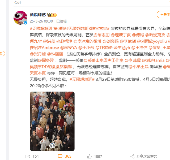The width and height of the screenshot is (170, 160).
Task: Visit the @陈志朋 mention
Action: click(x=101, y=35)
